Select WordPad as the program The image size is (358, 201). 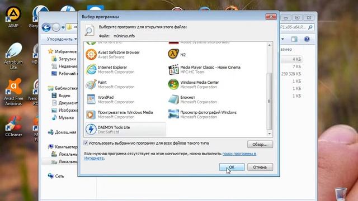(x=125, y=99)
